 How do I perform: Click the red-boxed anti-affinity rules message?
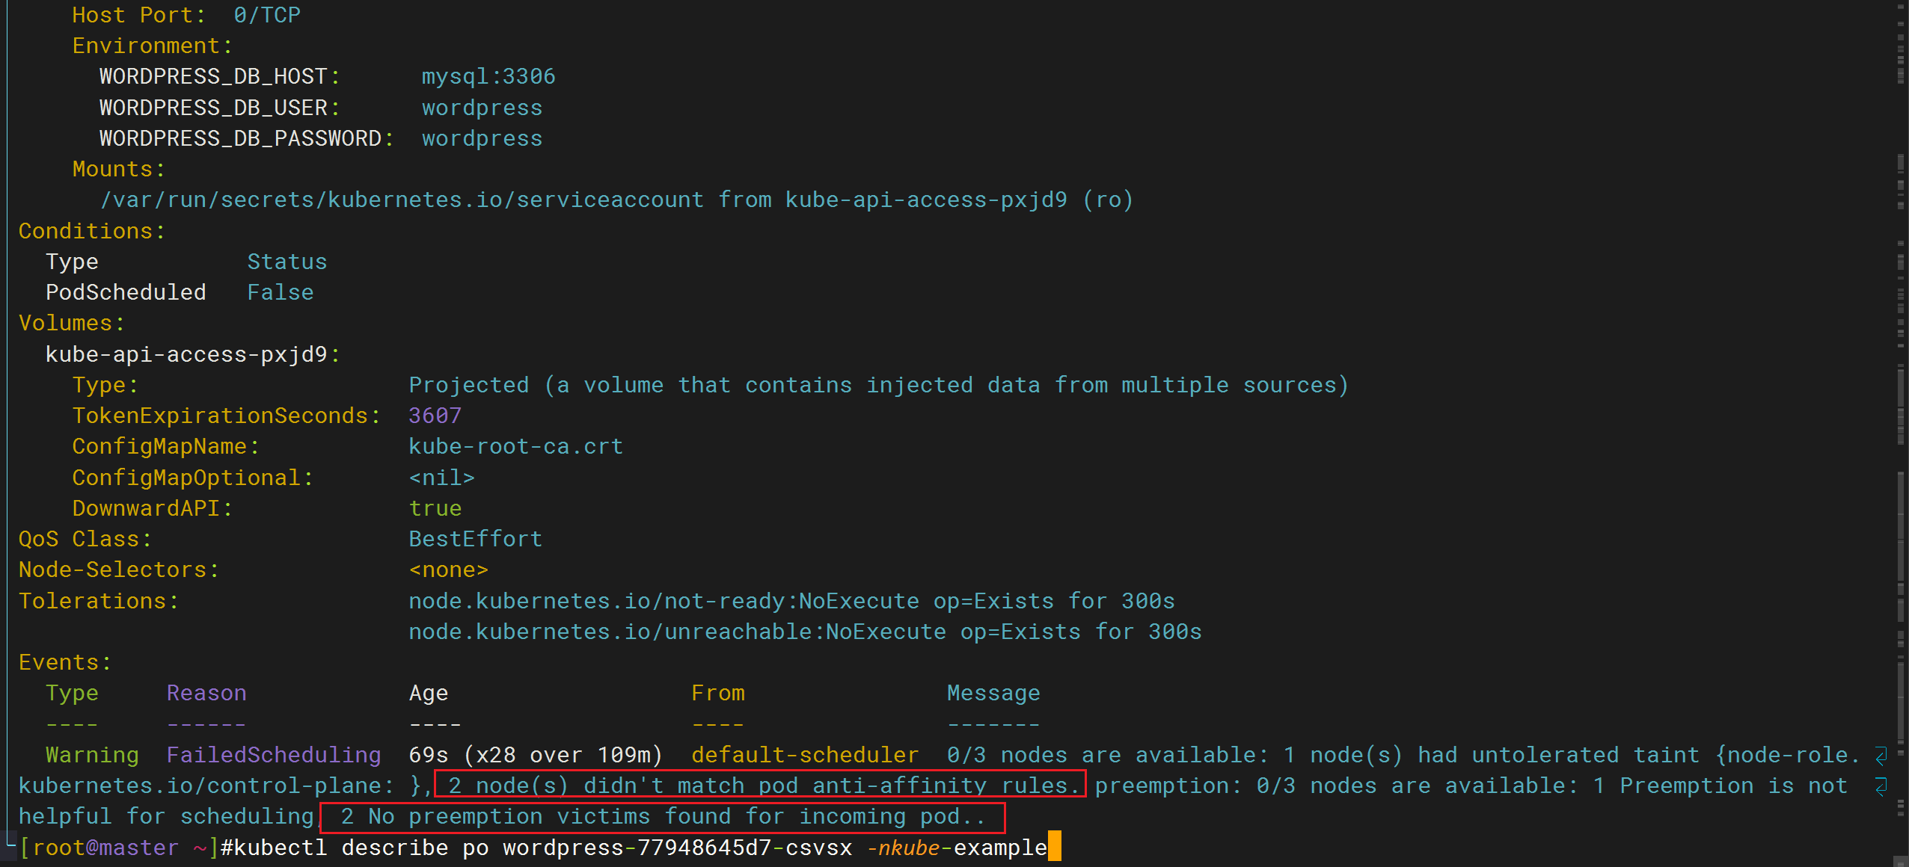(760, 785)
